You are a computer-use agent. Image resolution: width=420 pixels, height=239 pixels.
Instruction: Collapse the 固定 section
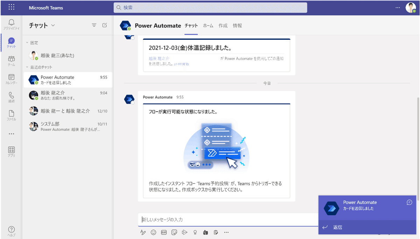pos(27,43)
